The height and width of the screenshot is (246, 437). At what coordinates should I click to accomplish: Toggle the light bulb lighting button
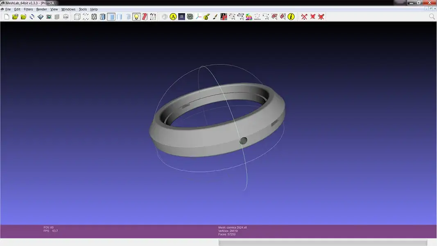click(x=136, y=17)
